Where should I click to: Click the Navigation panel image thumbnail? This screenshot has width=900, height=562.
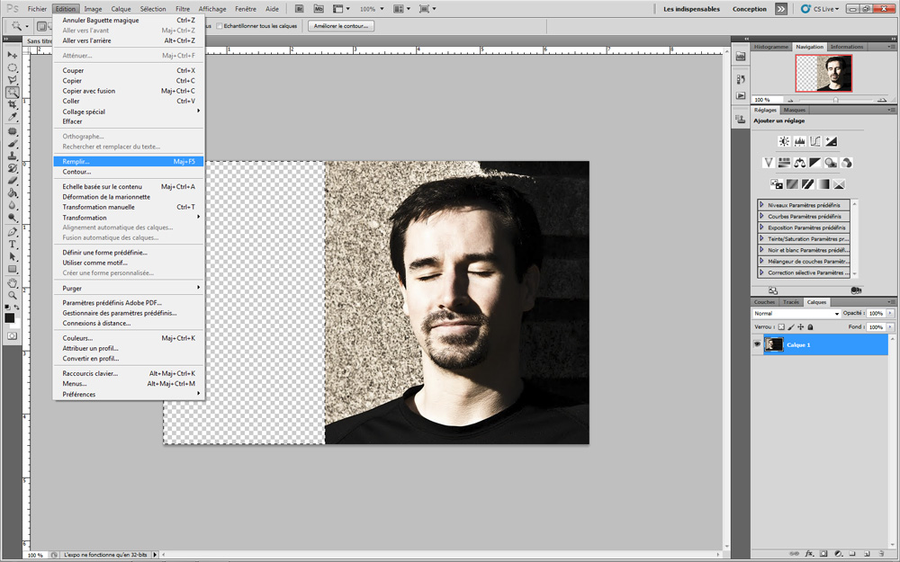point(823,73)
